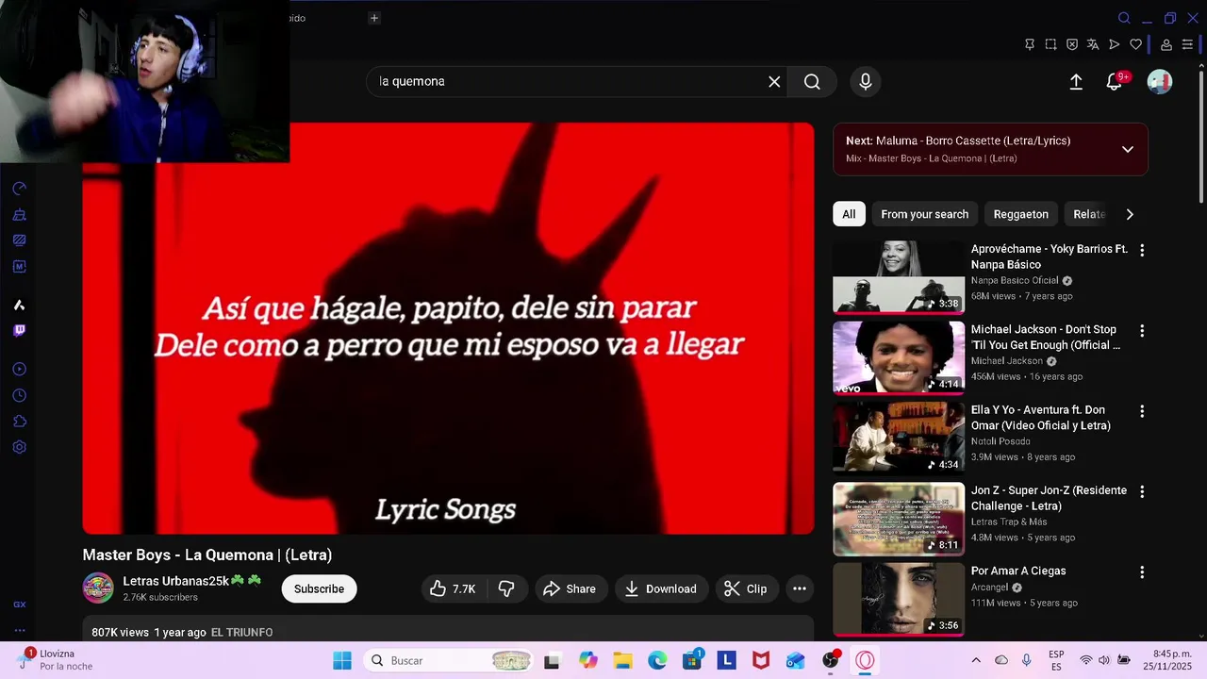Viewport: 1207px width, 679px height.
Task: Select the Reggaeton filter chip
Action: 1020,214
